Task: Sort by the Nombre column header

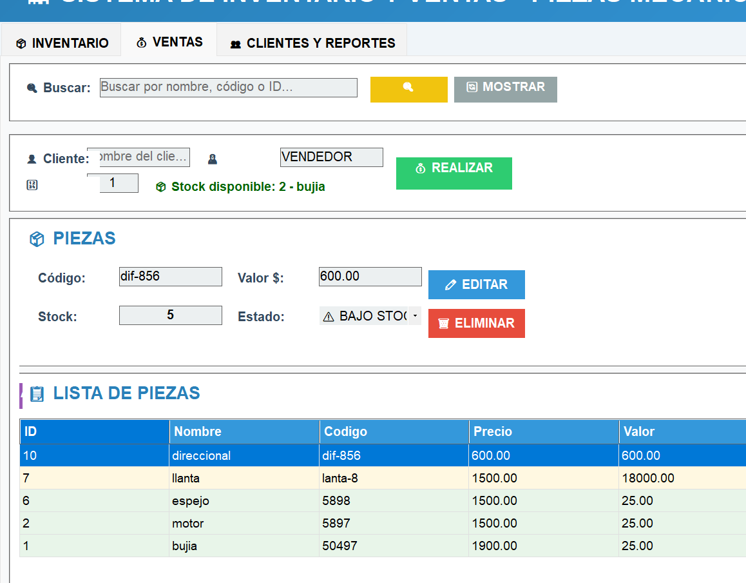Action: click(244, 431)
